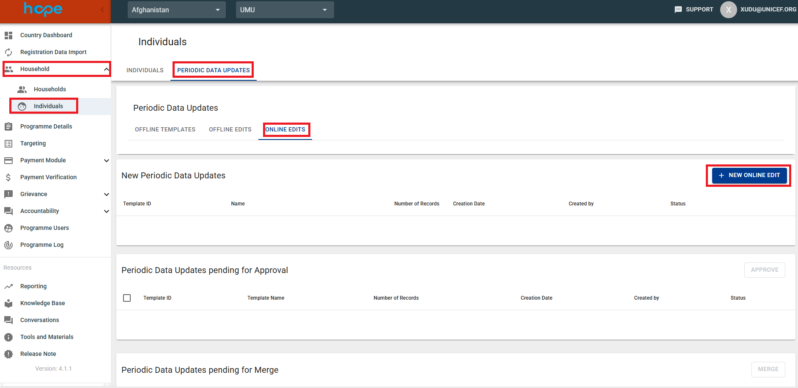The image size is (798, 388).
Task: Expand the Payment Module submenu
Action: (x=107, y=161)
